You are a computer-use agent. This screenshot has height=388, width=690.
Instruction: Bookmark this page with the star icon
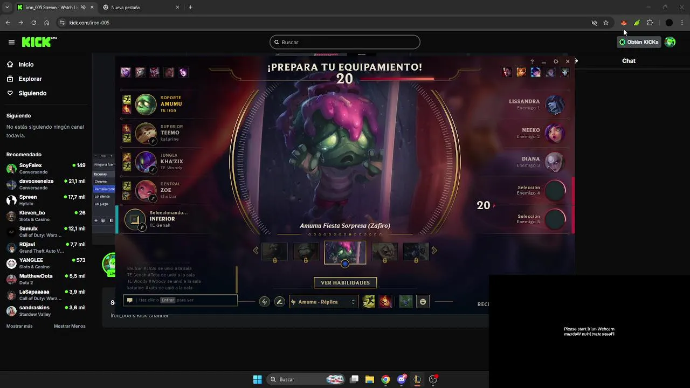pos(606,23)
